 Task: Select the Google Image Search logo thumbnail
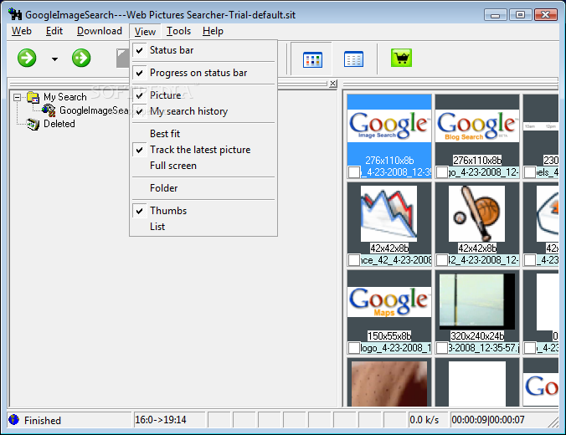tap(389, 125)
